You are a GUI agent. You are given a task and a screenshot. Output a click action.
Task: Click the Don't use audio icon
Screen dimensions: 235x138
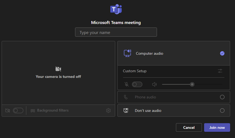[126, 110]
